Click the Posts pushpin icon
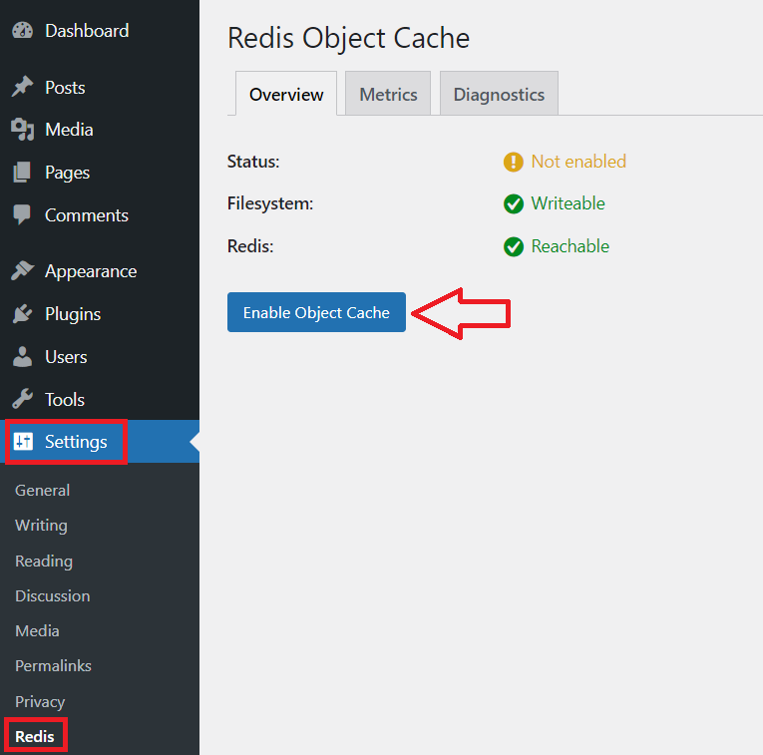Screen dimensions: 763x755 (x=22, y=87)
